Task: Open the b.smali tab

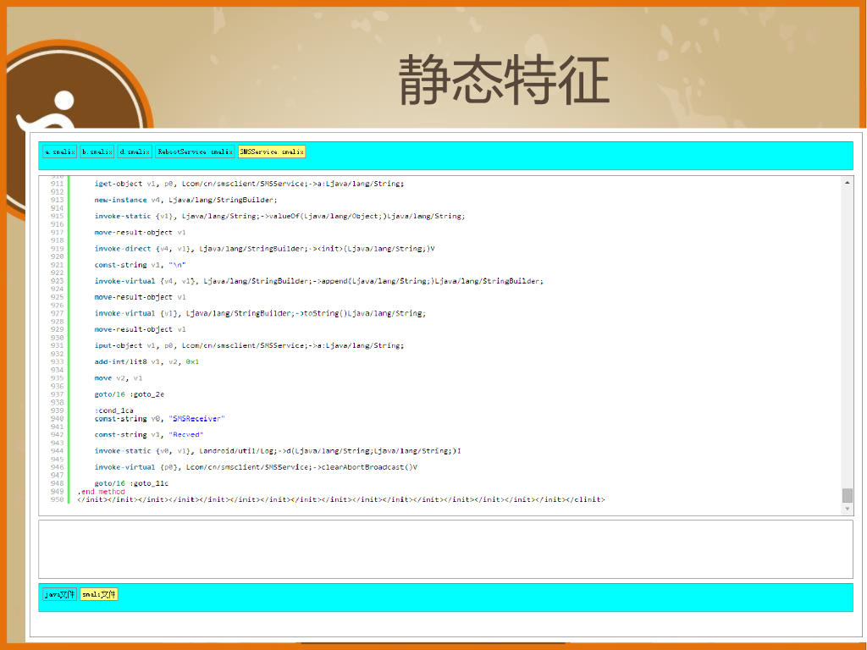Action: coord(95,151)
